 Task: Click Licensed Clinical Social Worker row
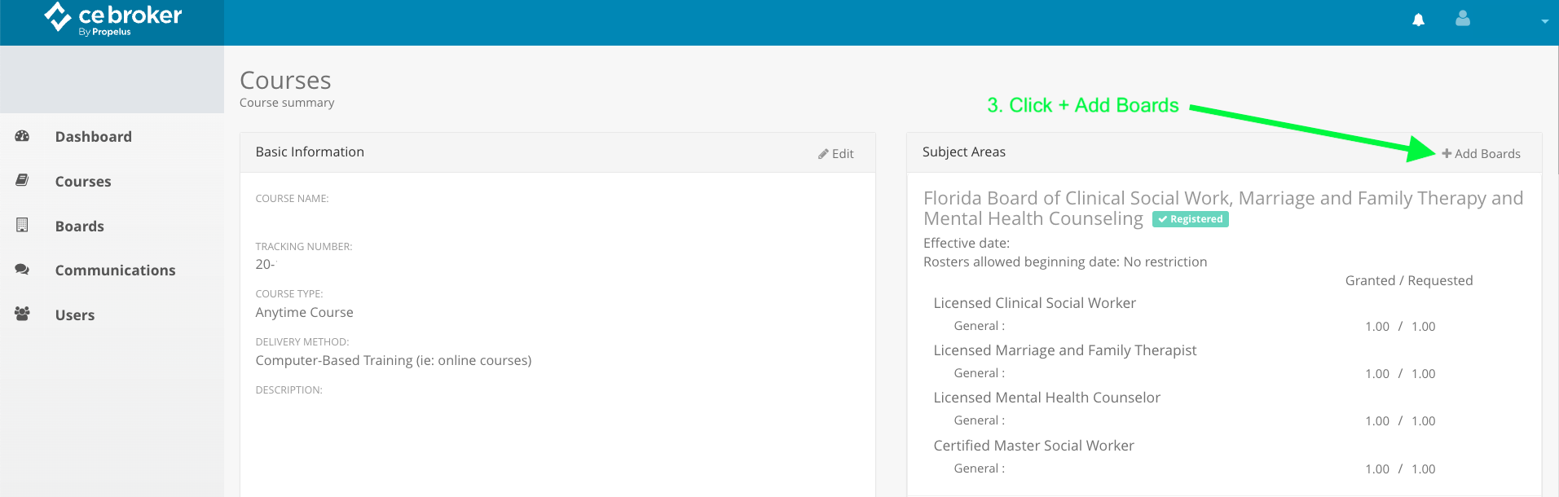(1034, 303)
